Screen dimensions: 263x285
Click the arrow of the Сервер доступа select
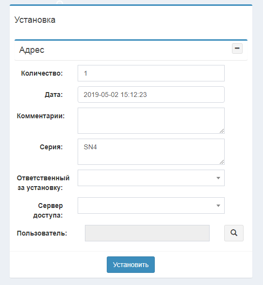pos(218,206)
